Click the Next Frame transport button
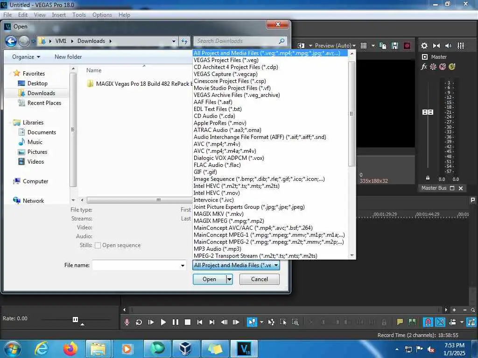Screen dimensions: 478x358 pyautogui.click(x=236, y=322)
